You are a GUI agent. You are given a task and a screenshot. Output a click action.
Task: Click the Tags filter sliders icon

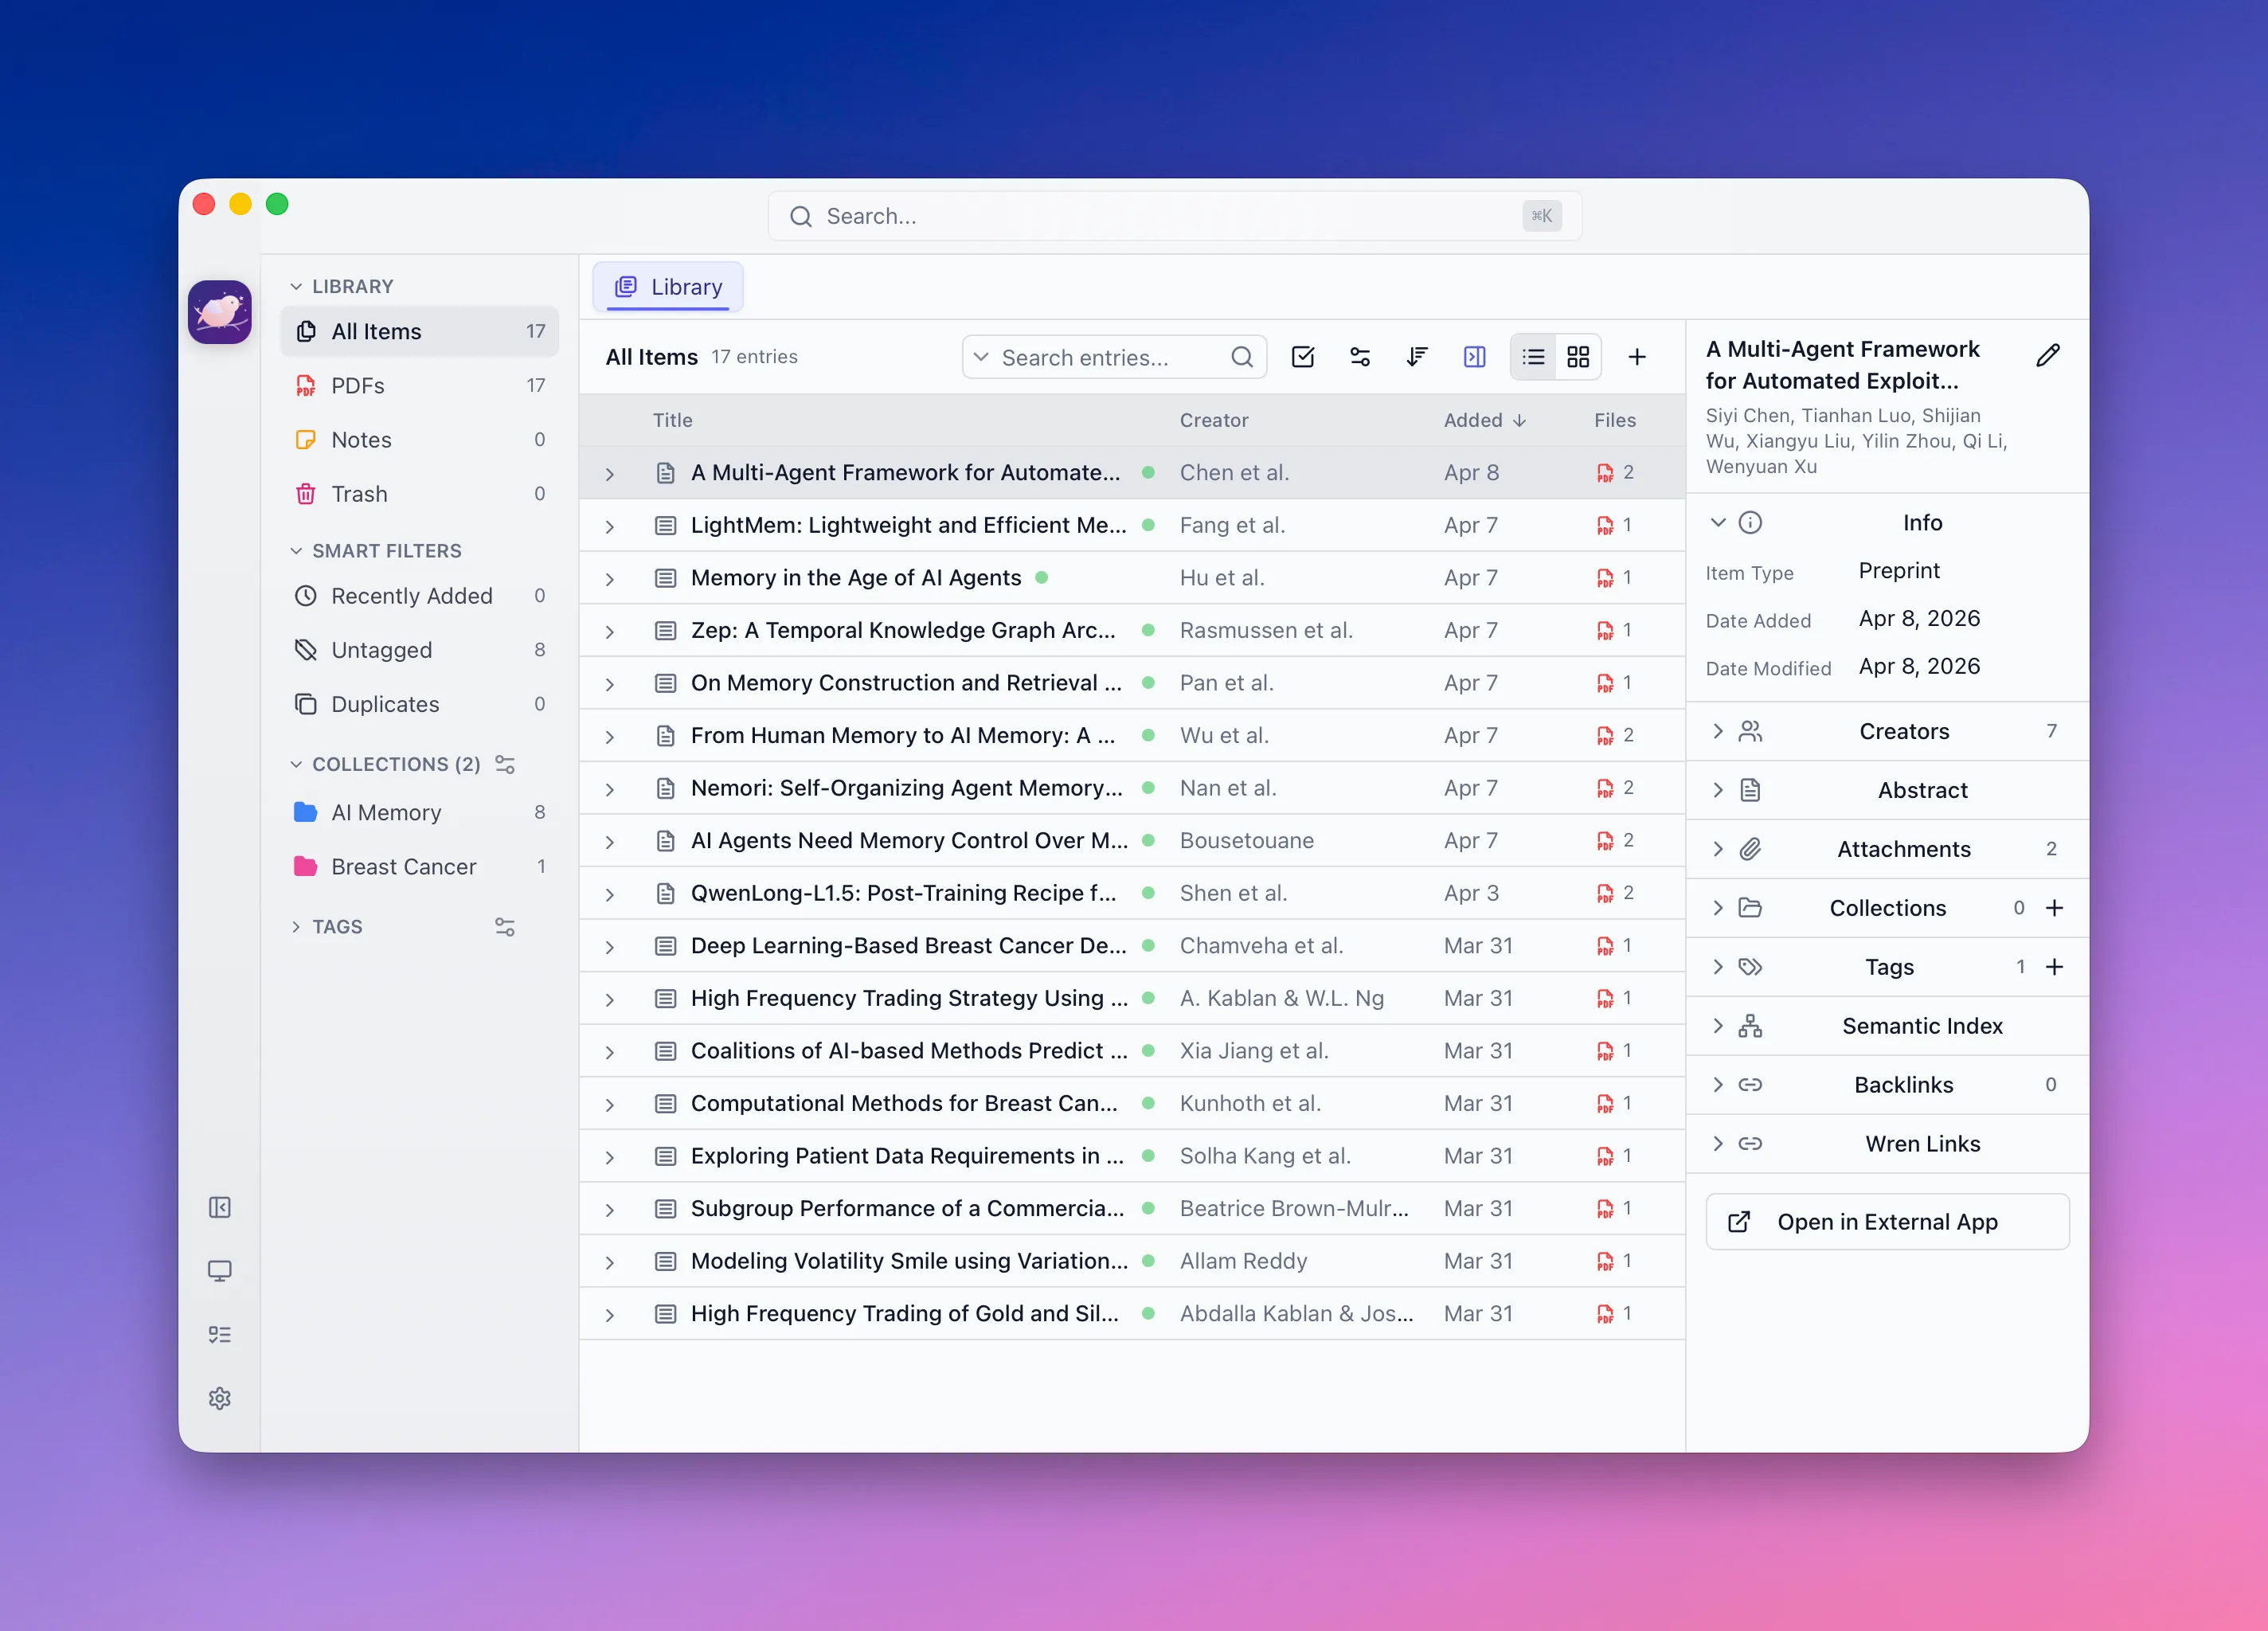[505, 927]
